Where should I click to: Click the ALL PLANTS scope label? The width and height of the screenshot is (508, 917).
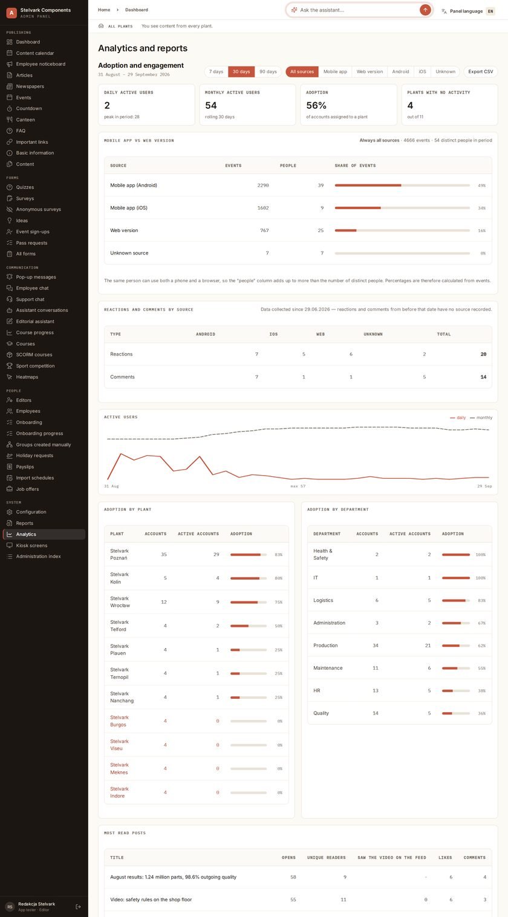(x=120, y=27)
